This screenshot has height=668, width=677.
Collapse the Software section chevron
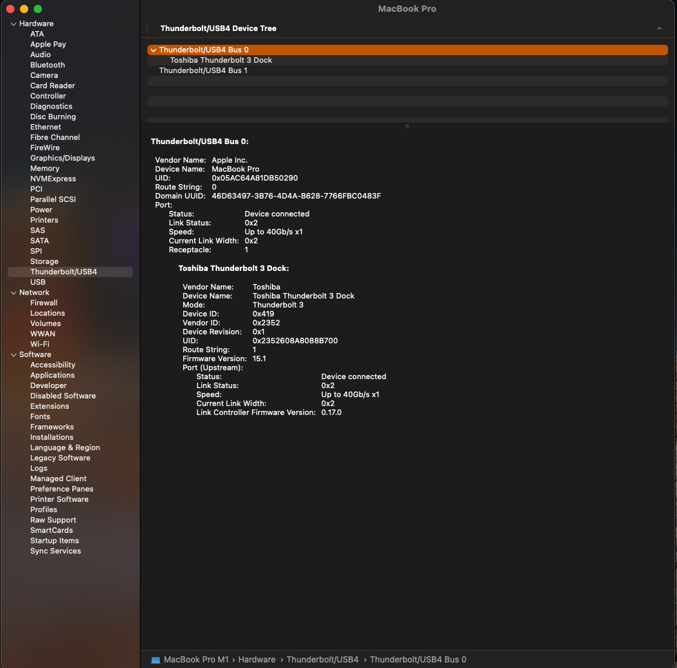(x=13, y=355)
